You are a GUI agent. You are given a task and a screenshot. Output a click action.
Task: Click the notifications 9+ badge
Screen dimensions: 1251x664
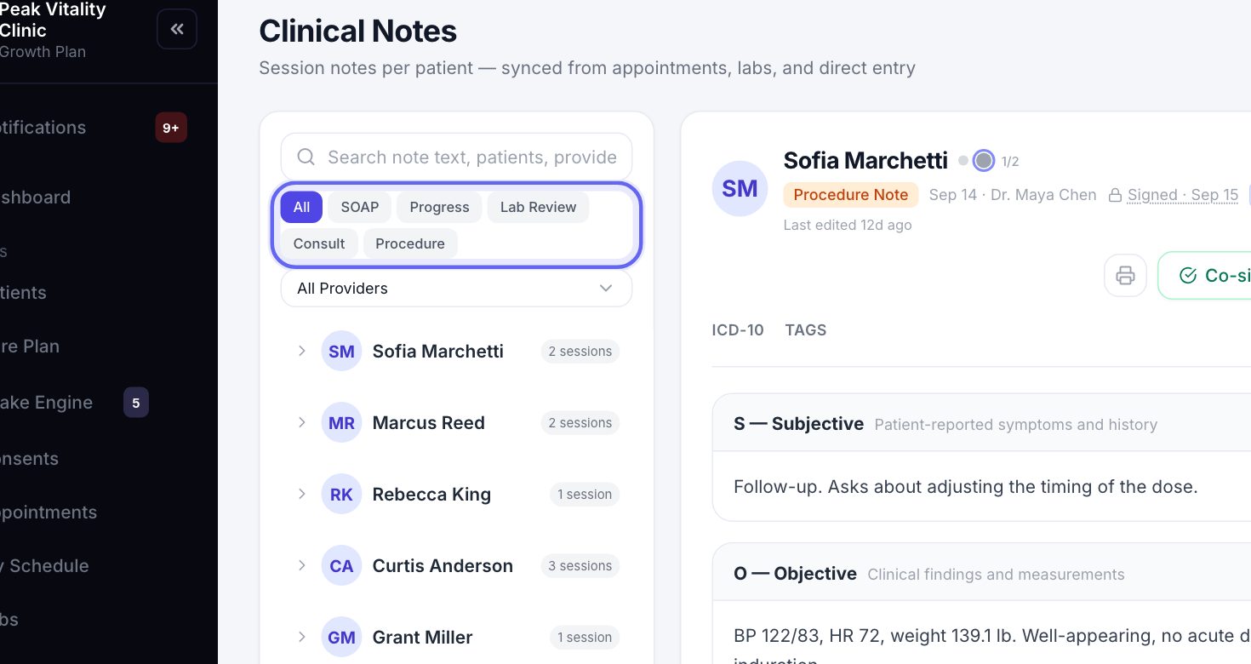(171, 128)
